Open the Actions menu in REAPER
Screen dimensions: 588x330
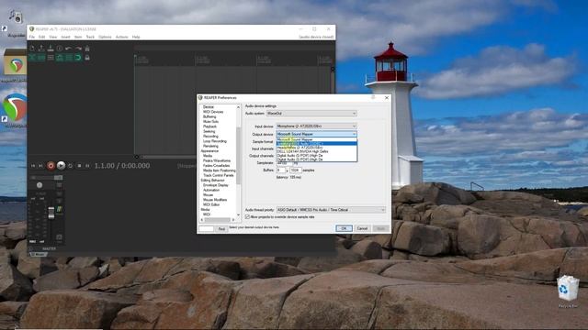tap(122, 37)
